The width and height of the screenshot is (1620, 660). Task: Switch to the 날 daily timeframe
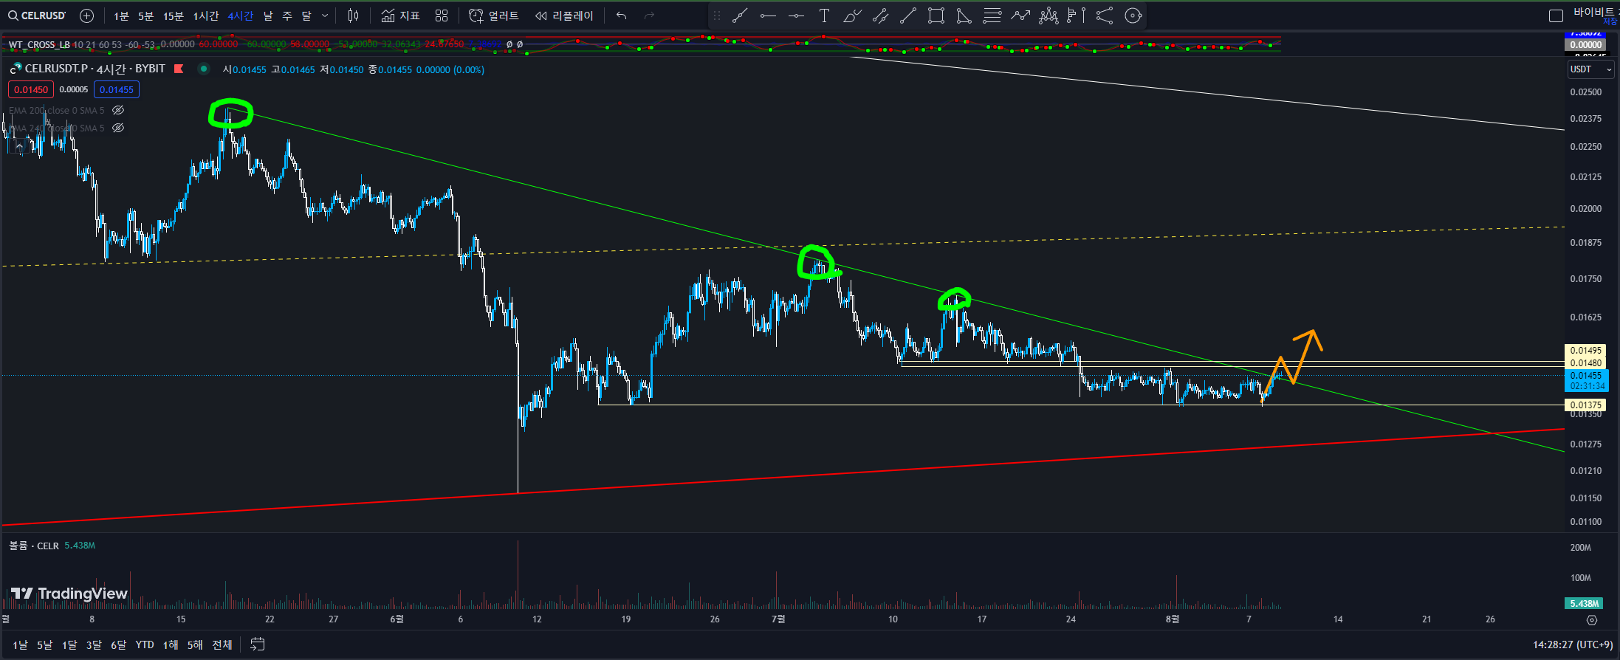pos(268,16)
